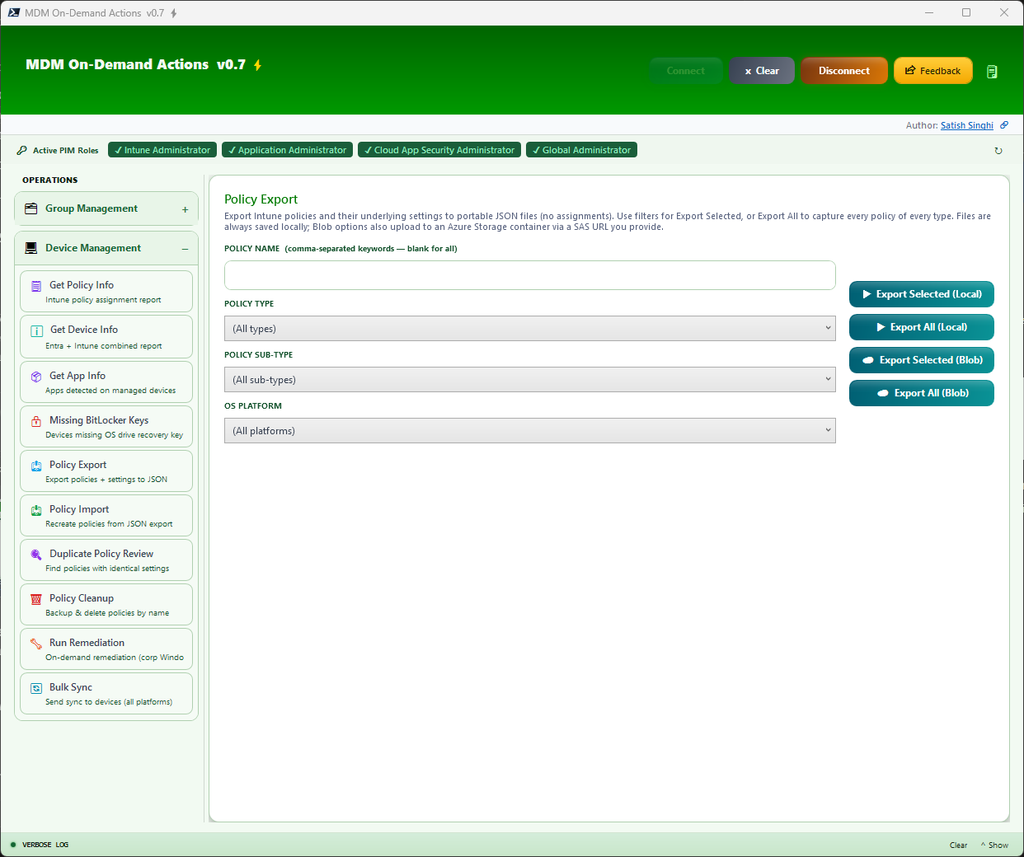Open the Policy Import operation
The image size is (1024, 857).
(106, 516)
